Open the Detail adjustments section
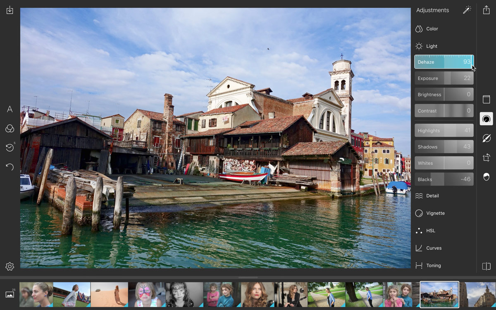 pos(432,196)
